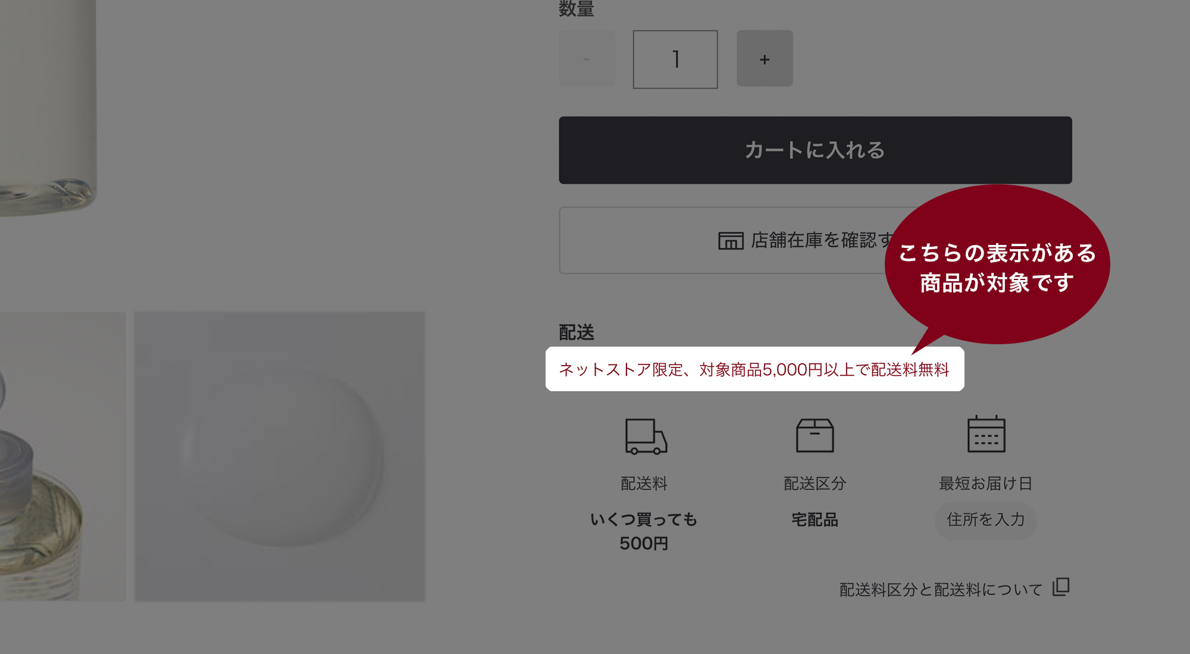
Task: Increase quantity with the + button
Action: (765, 58)
